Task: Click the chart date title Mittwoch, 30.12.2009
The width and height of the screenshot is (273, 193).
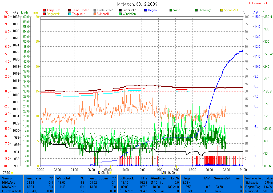Action: point(137,4)
